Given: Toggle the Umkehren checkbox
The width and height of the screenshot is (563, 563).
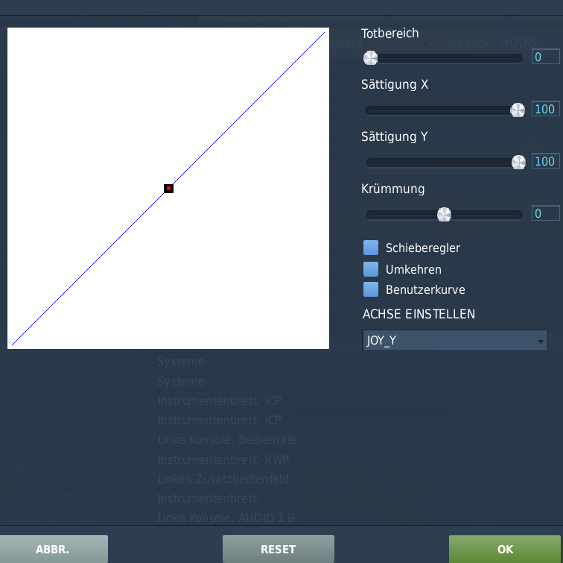Looking at the screenshot, I should [x=371, y=269].
